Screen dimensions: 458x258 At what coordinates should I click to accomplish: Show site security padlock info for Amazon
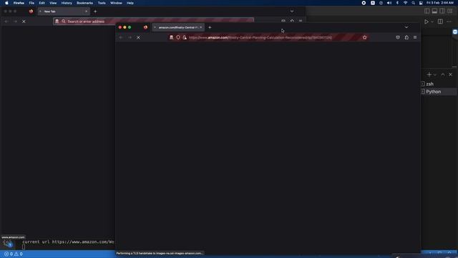coord(185,37)
